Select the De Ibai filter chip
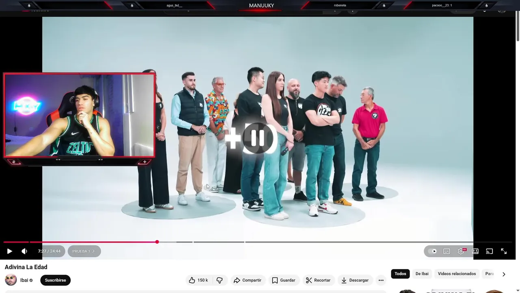This screenshot has height=293, width=520. click(422, 273)
